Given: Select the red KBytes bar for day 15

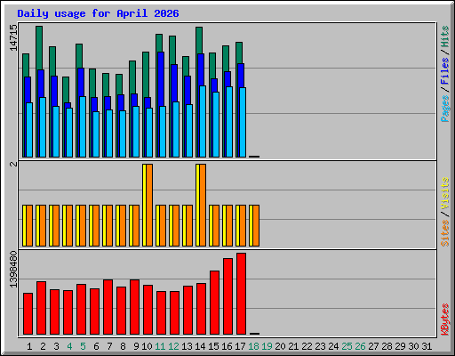Looking at the screenshot, I should 214,303.
